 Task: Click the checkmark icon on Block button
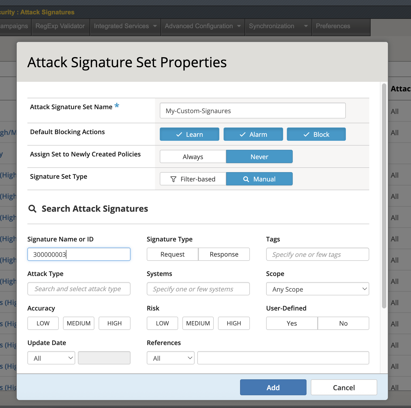pos(307,135)
